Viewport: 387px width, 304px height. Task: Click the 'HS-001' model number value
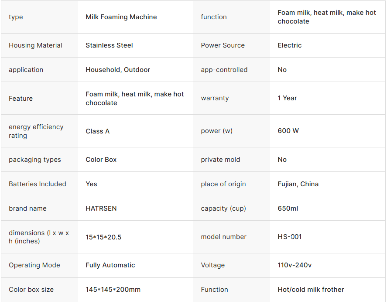point(289,237)
